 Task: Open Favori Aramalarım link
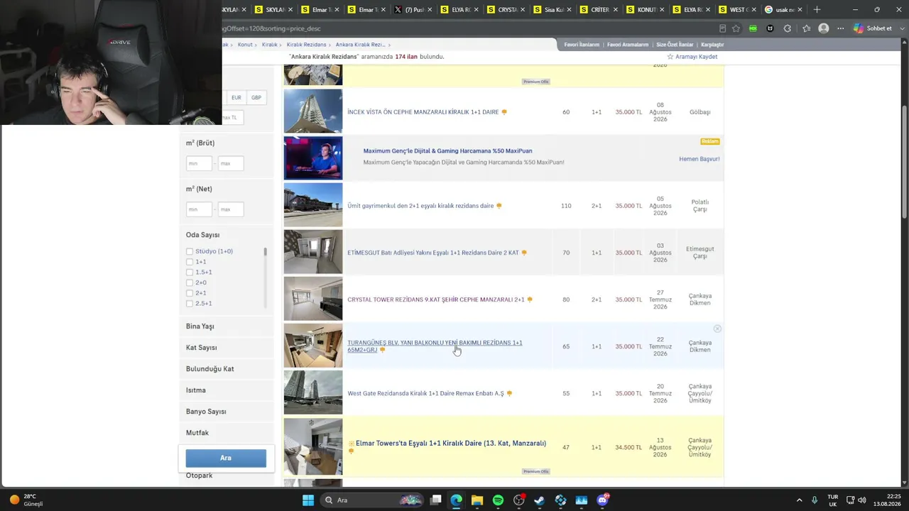tap(628, 45)
